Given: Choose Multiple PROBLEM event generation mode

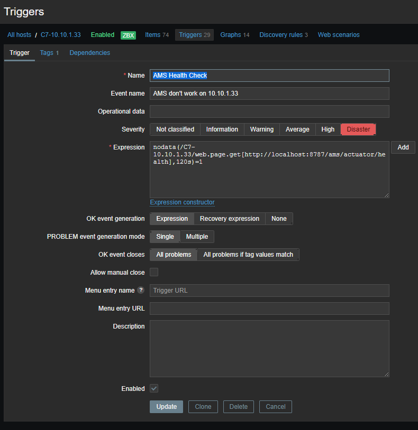Looking at the screenshot, I should [x=197, y=237].
